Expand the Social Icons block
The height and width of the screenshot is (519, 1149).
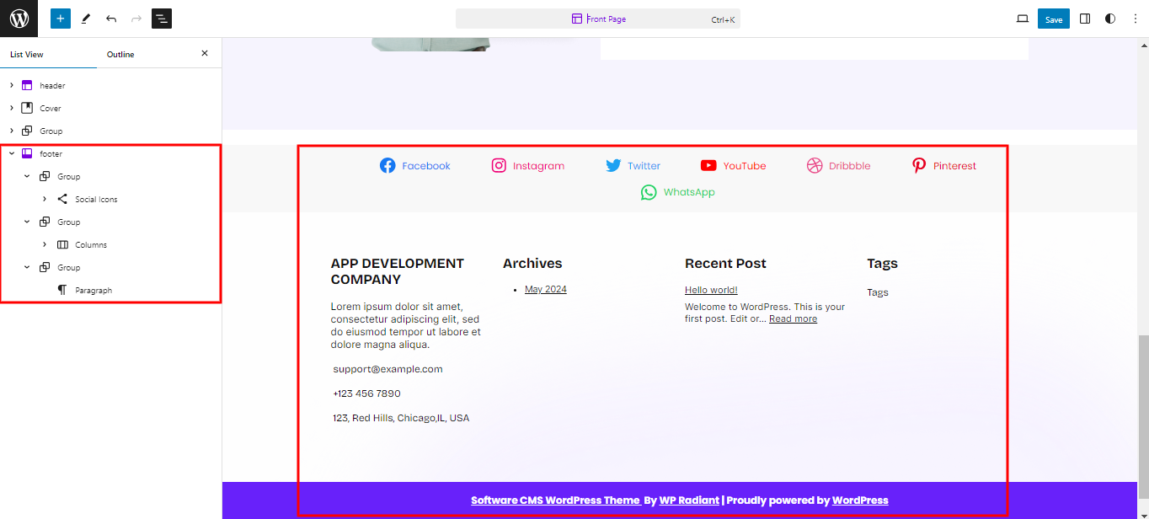coord(44,199)
